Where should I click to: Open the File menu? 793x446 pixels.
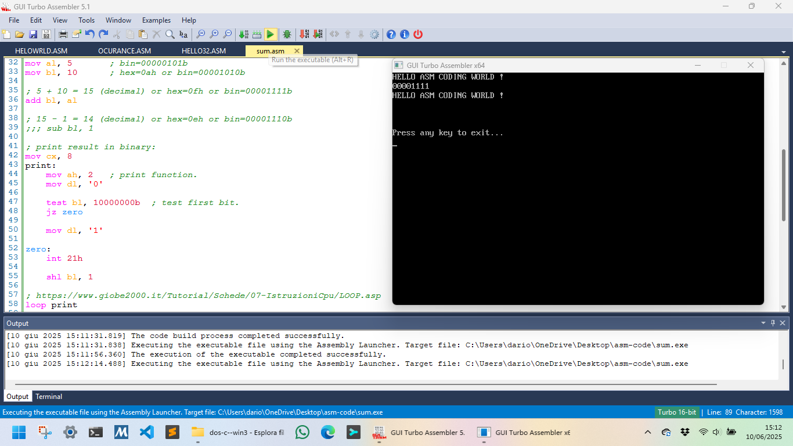coord(14,20)
